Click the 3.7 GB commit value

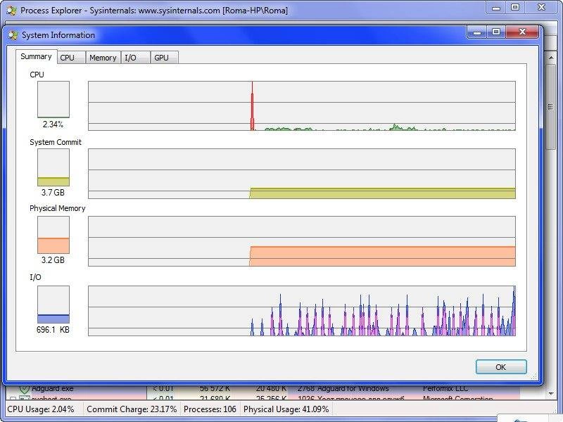click(x=53, y=193)
